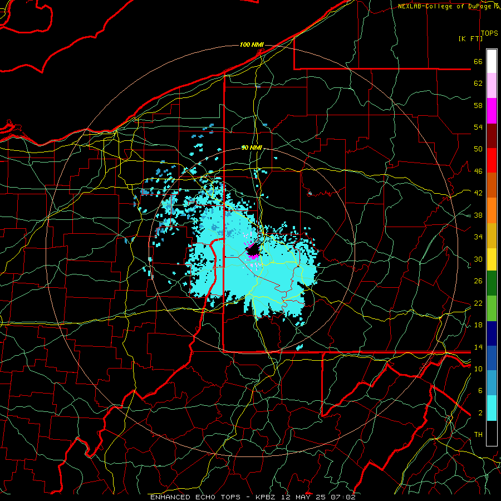The image size is (501, 501).
Task: Click the legend value "38"
Action: [478, 215]
